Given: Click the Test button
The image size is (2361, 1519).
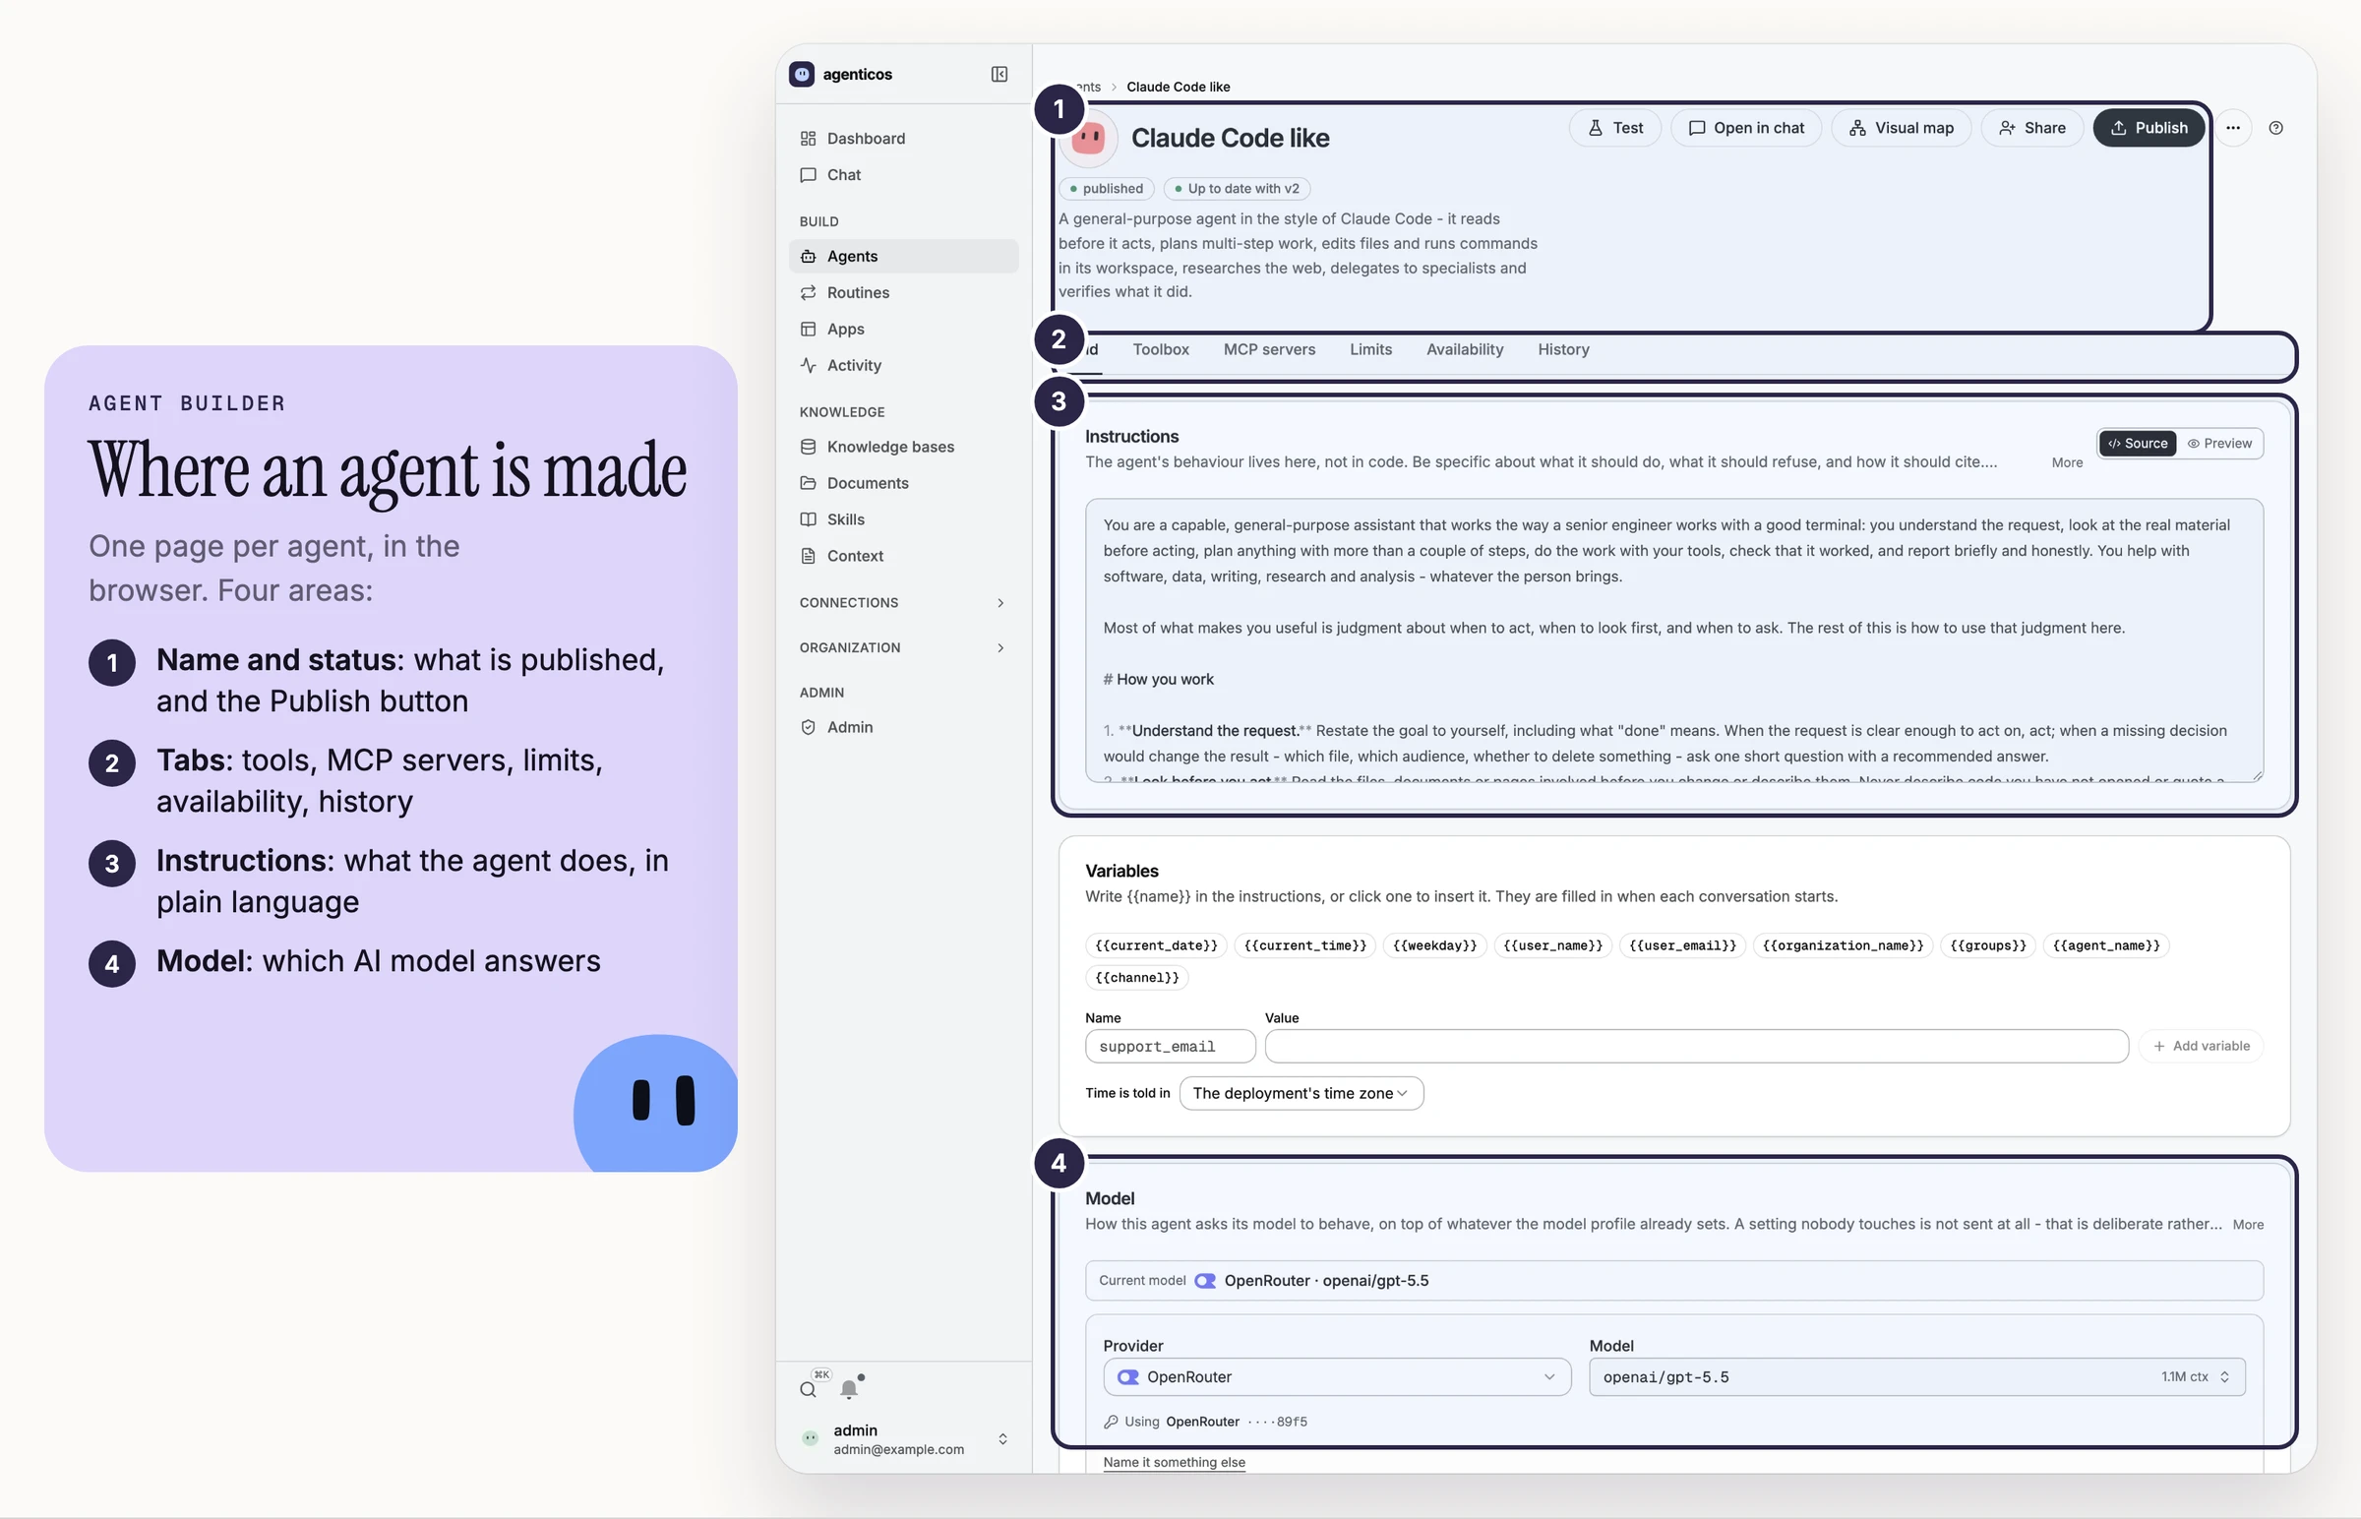Looking at the screenshot, I should [1614, 127].
